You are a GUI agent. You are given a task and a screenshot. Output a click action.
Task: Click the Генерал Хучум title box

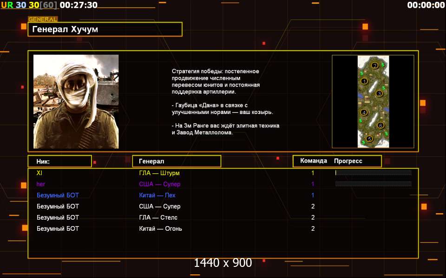105,29
